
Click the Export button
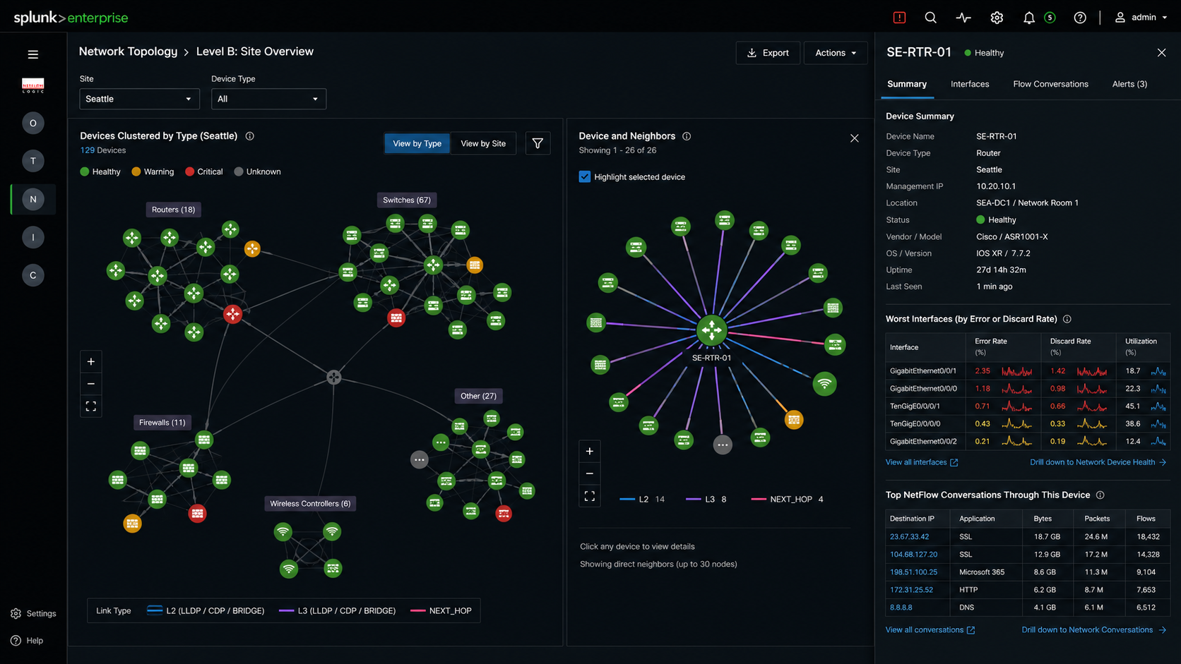point(768,53)
